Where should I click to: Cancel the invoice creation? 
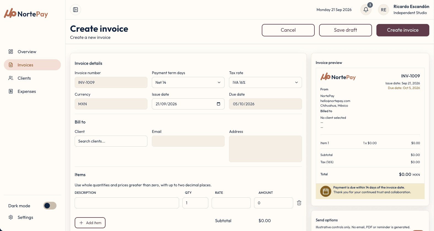coord(288,30)
